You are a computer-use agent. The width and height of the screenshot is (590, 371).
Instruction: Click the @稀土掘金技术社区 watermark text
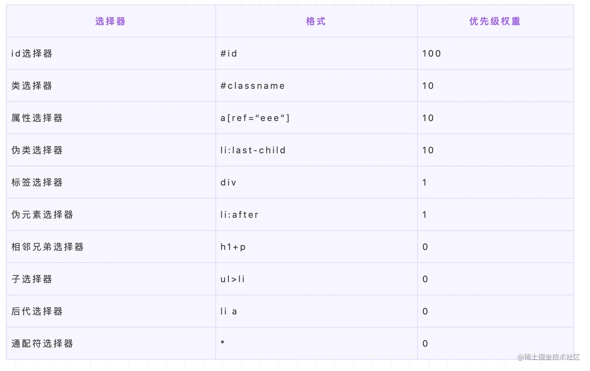click(548, 357)
